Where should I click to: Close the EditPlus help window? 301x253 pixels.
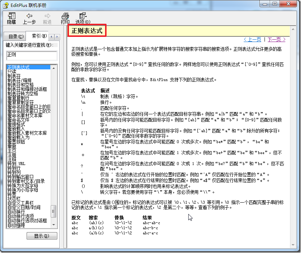click(x=288, y=4)
